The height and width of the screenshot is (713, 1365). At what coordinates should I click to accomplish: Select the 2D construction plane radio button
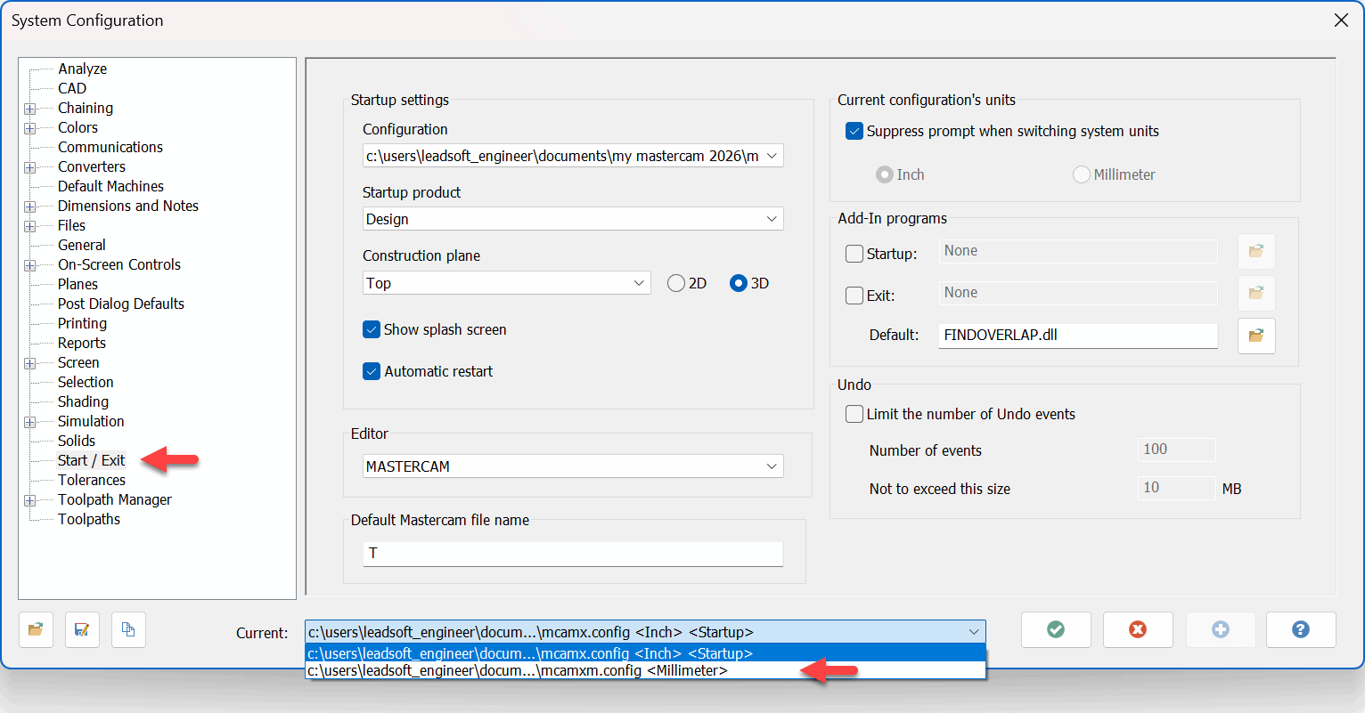676,283
